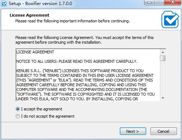Image resolution: width=182 pixels, height=140 pixels.
Task: Abort the installation with the Cancel button
Action: (164, 131)
